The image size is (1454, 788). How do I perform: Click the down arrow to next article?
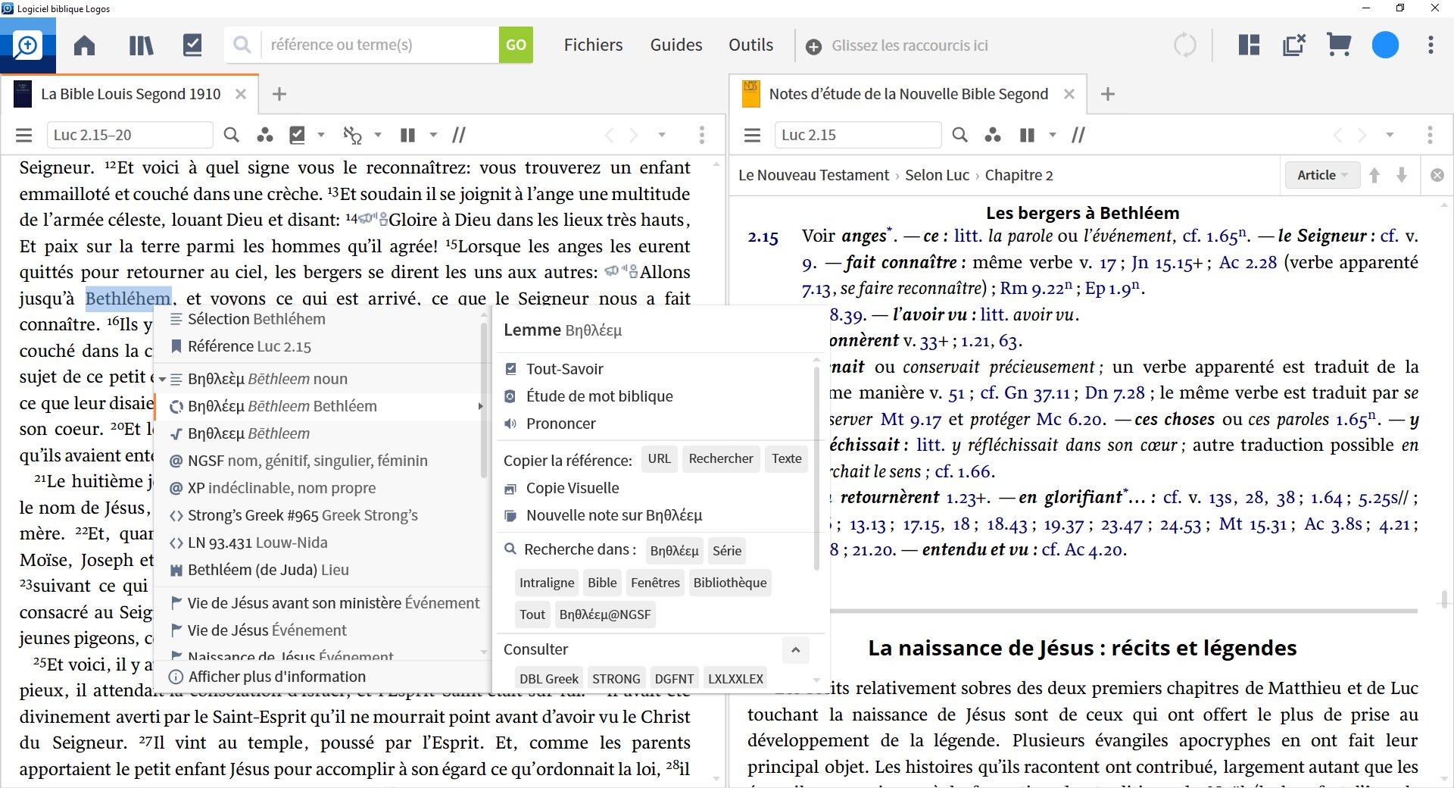(1402, 175)
